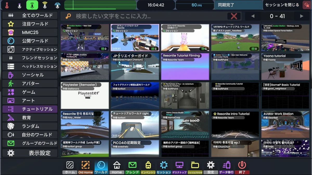312x175 pixels.
Task: Select the 教育 category
Action: 30,118
